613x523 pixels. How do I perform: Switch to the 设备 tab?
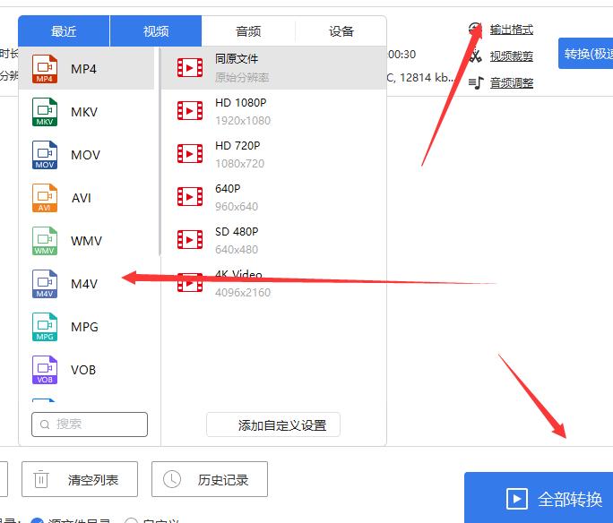coord(341,31)
